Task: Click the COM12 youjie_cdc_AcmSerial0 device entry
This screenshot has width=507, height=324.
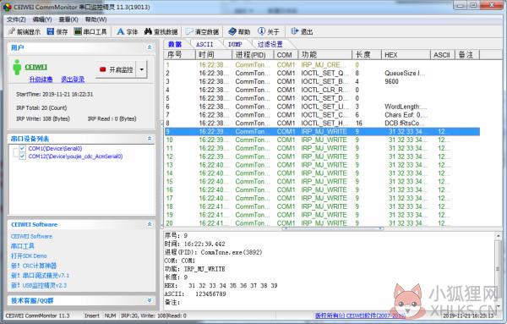Action: (76, 157)
